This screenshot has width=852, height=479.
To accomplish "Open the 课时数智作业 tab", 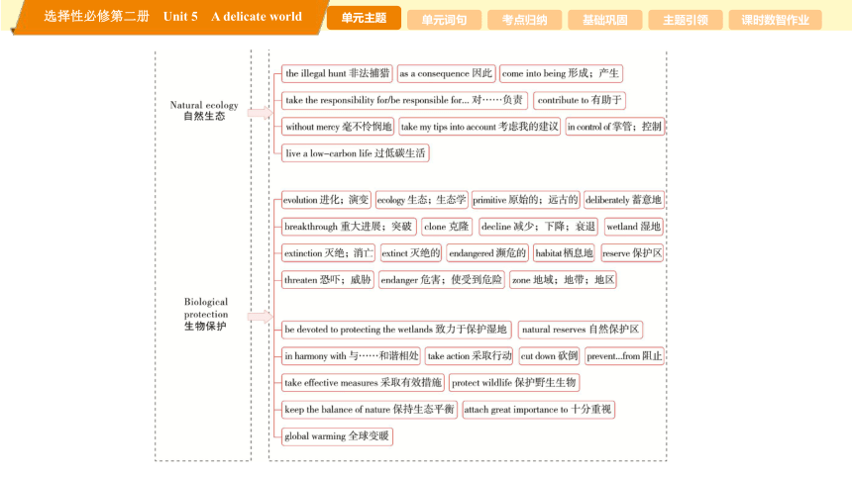I will [776, 20].
